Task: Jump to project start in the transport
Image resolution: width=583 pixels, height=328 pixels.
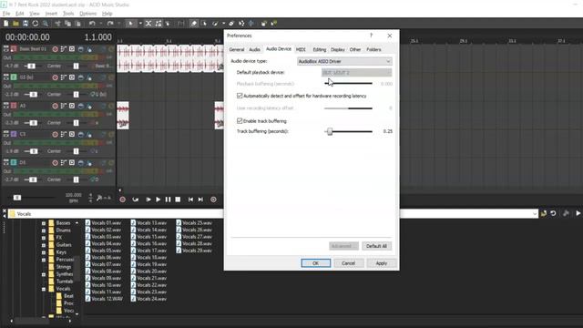Action: 190,200
